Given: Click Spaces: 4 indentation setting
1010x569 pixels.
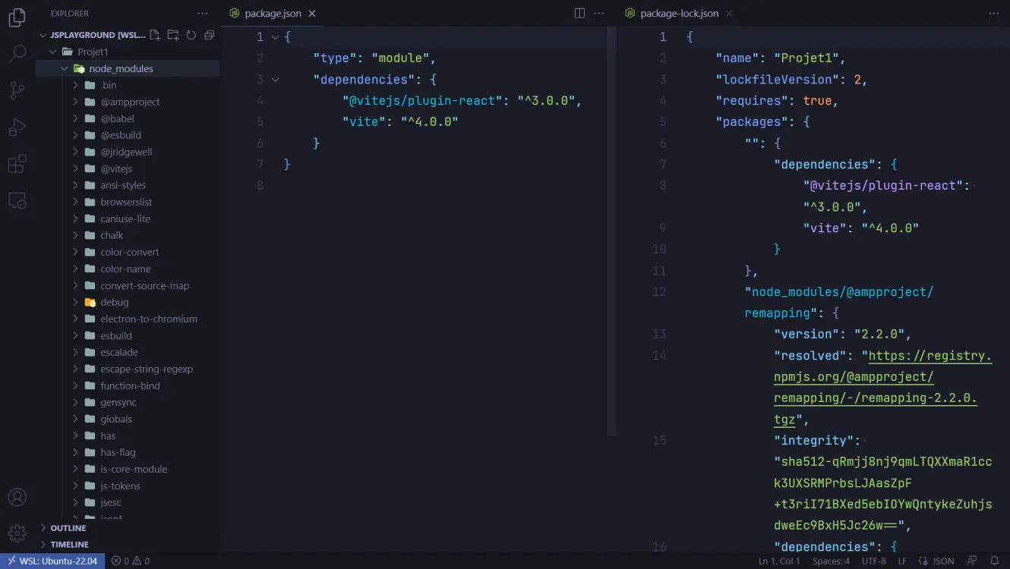Looking at the screenshot, I should pos(831,561).
